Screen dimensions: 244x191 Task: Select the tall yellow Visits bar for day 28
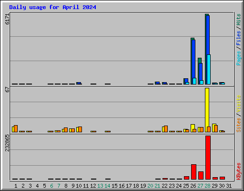click(x=207, y=110)
